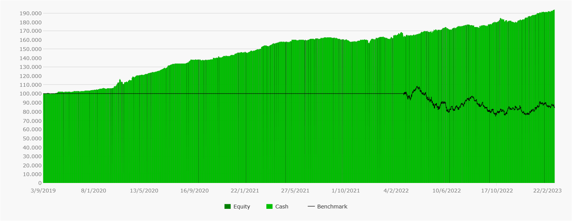572x221 pixels.
Task: Toggle the Cash legend entry
Action: 277,207
